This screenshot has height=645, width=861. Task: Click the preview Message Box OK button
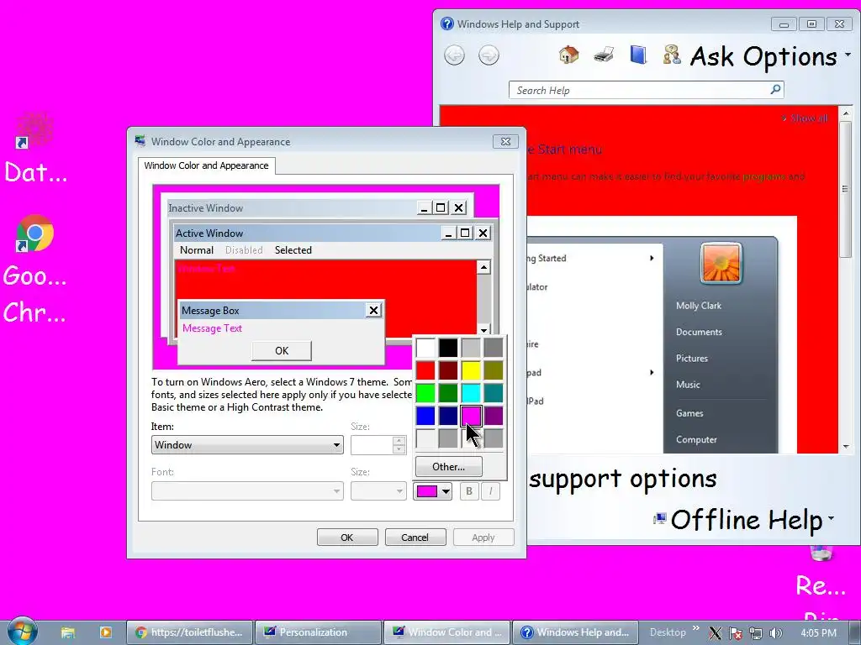point(282,350)
